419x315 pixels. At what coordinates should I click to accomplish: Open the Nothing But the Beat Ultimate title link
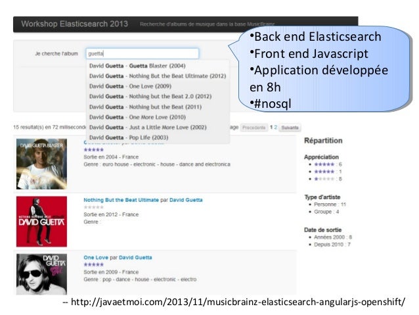tap(121, 200)
